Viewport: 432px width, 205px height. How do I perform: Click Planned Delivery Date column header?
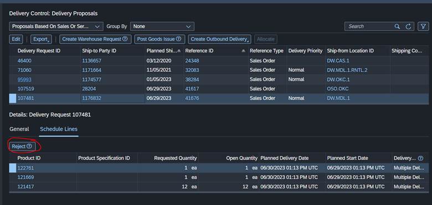pos(285,158)
